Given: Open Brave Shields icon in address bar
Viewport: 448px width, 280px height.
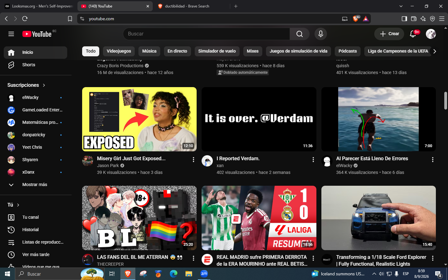Looking at the screenshot, I should tap(356, 19).
